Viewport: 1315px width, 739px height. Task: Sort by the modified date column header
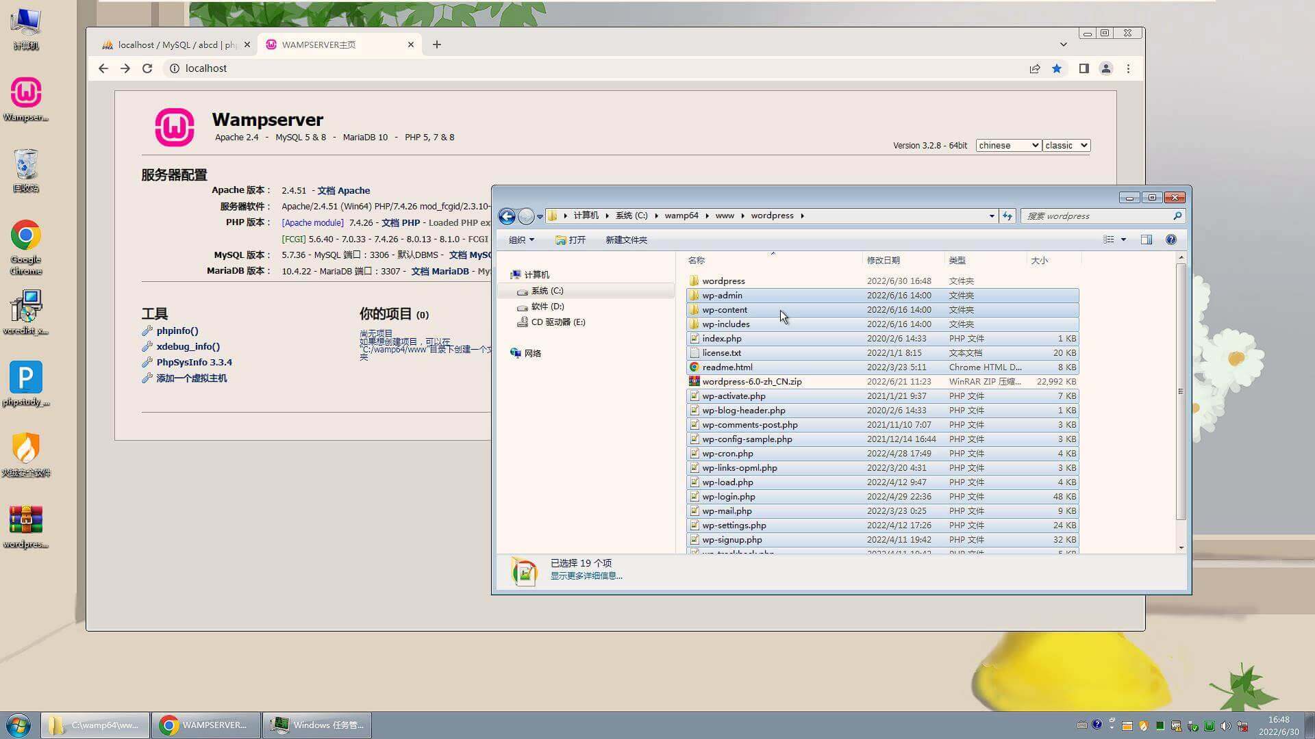(x=903, y=260)
